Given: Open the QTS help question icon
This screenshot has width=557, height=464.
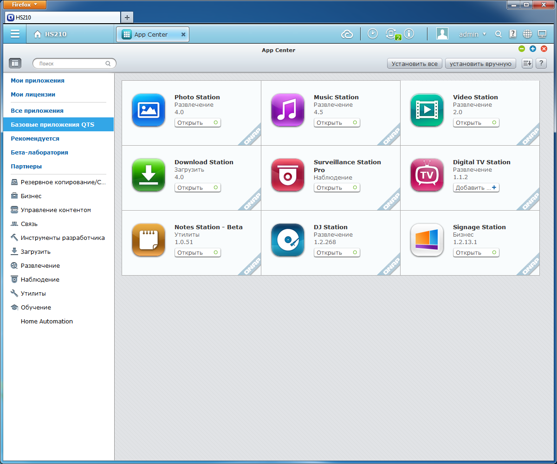Looking at the screenshot, I should point(513,34).
